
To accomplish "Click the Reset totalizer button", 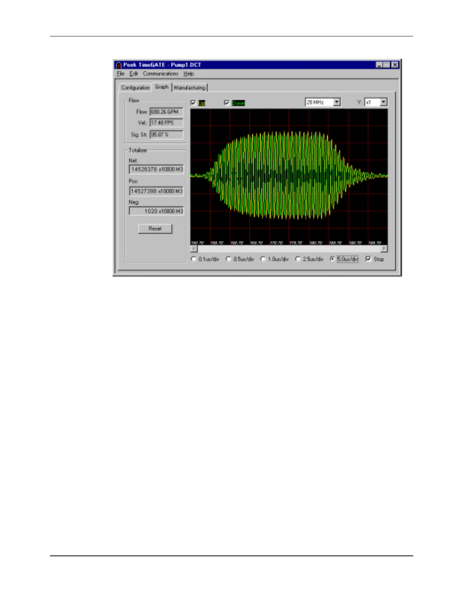I will pyautogui.click(x=155, y=229).
